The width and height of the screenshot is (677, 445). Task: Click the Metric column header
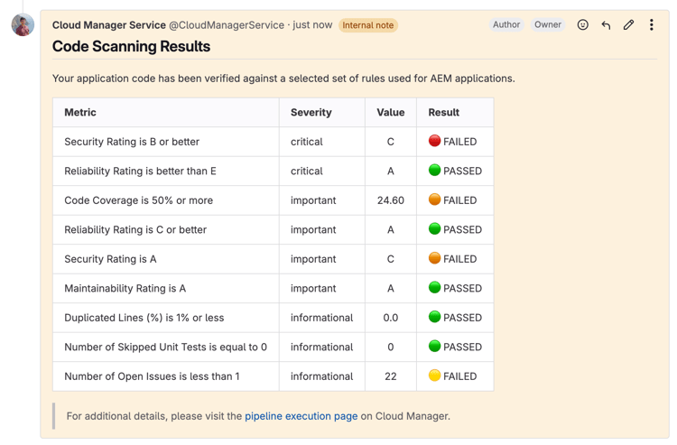click(80, 113)
